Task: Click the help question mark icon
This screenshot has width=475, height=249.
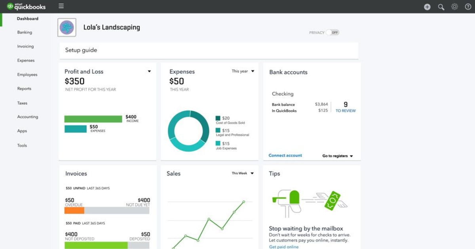Action: tap(468, 7)
